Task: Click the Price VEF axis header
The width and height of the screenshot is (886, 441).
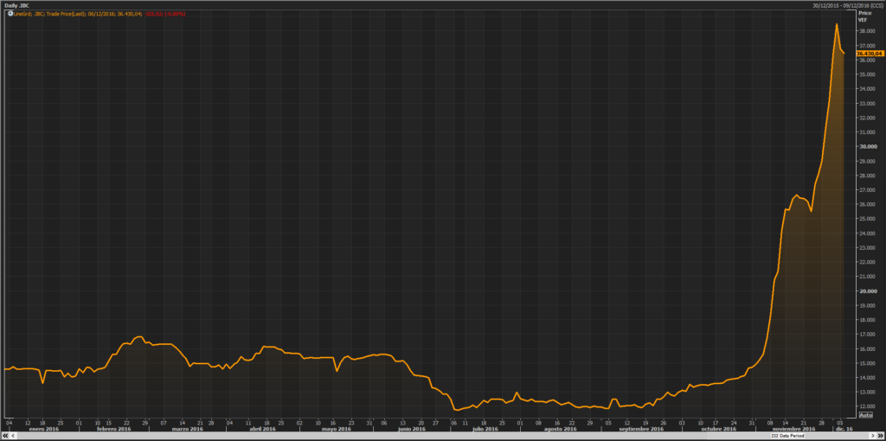Action: [865, 16]
